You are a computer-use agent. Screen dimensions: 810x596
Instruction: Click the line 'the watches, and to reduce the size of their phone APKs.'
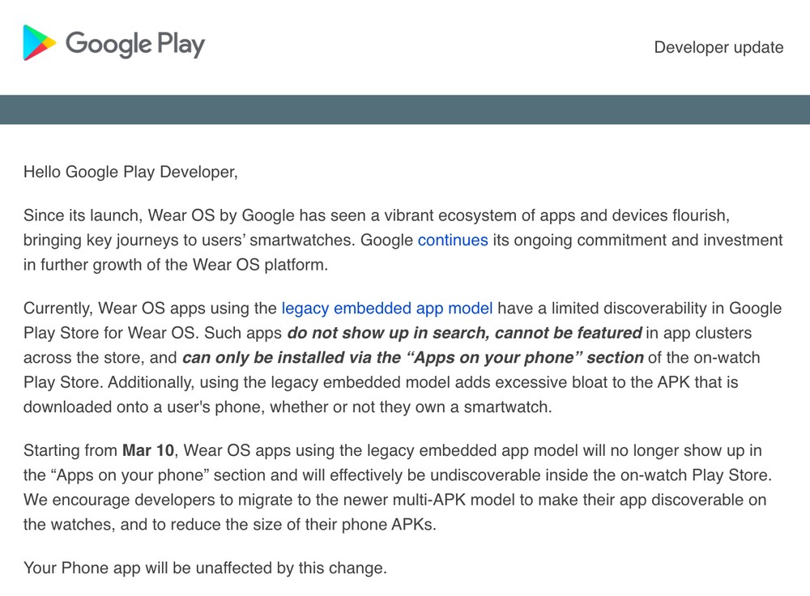click(x=230, y=525)
